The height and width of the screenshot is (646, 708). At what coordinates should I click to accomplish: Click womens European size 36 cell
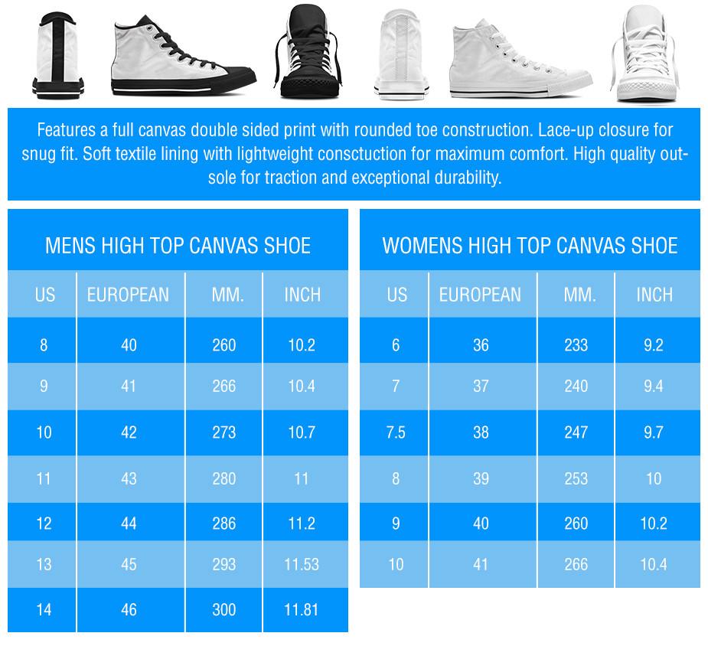click(x=481, y=345)
